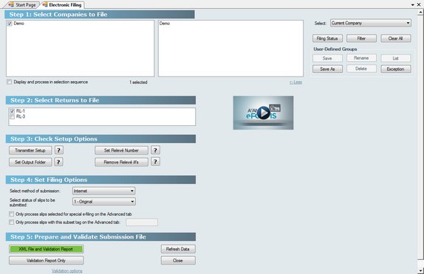Open the tab list dropdown arrow at top right

413,5
